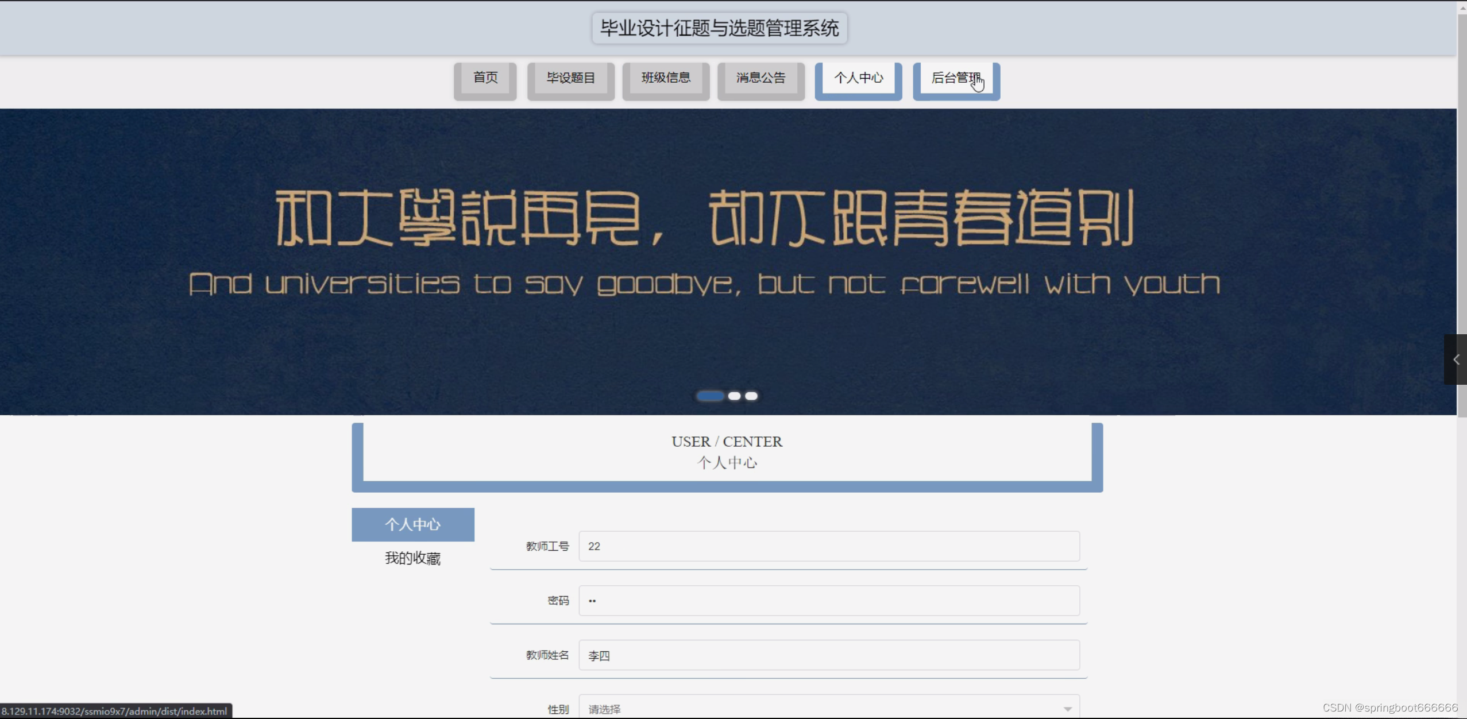Focus the 密码 password field

828,601
